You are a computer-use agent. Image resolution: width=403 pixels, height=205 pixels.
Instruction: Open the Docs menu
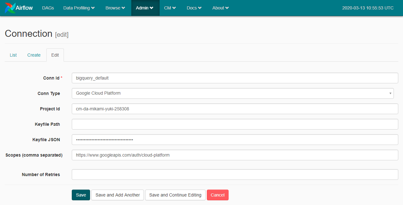[x=194, y=8]
